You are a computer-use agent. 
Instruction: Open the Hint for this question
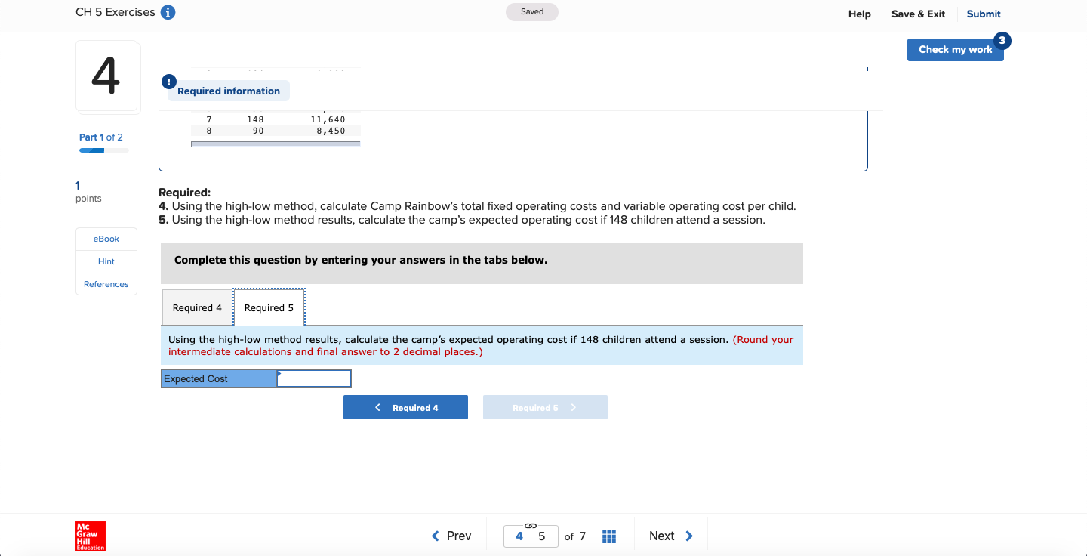106,261
